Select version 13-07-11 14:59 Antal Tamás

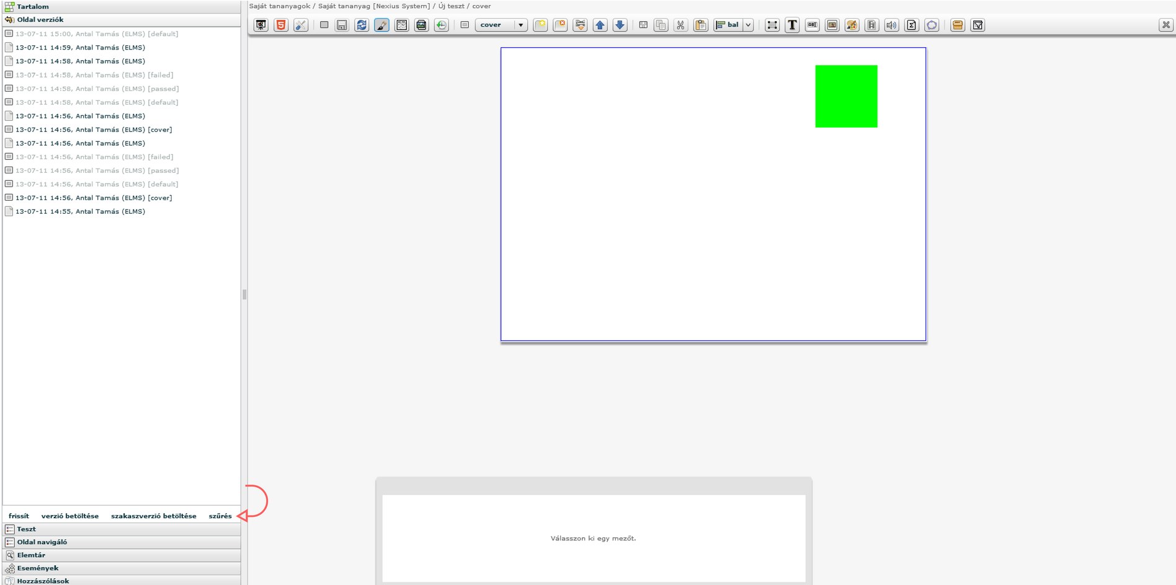pyautogui.click(x=80, y=48)
